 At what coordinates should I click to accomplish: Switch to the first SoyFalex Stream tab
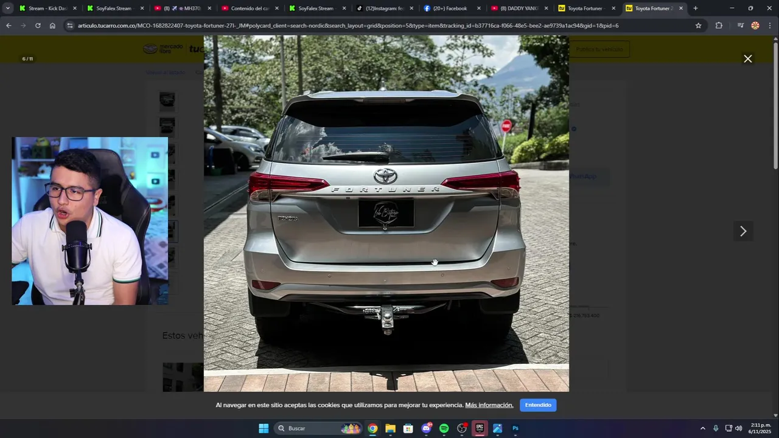114,9
